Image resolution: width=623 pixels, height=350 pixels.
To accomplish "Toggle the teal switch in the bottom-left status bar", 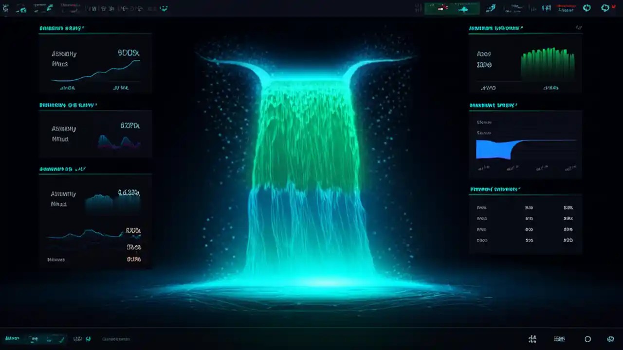I will pos(34,339).
